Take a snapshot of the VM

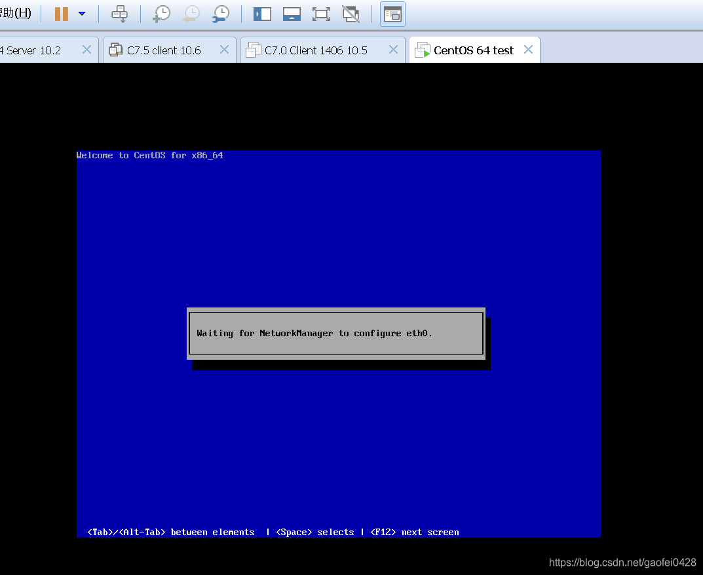coord(162,14)
